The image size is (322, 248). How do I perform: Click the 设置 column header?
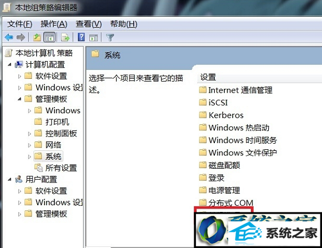tap(208, 78)
